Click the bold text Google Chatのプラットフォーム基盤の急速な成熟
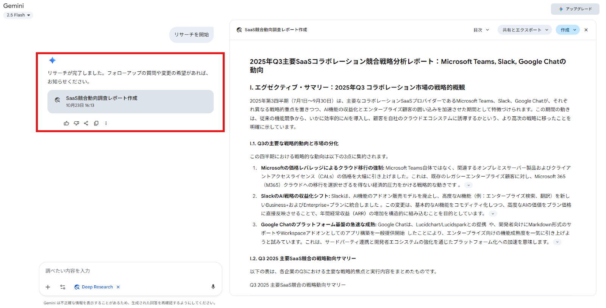Image resolution: width=606 pixels, height=308 pixels. click(x=319, y=224)
